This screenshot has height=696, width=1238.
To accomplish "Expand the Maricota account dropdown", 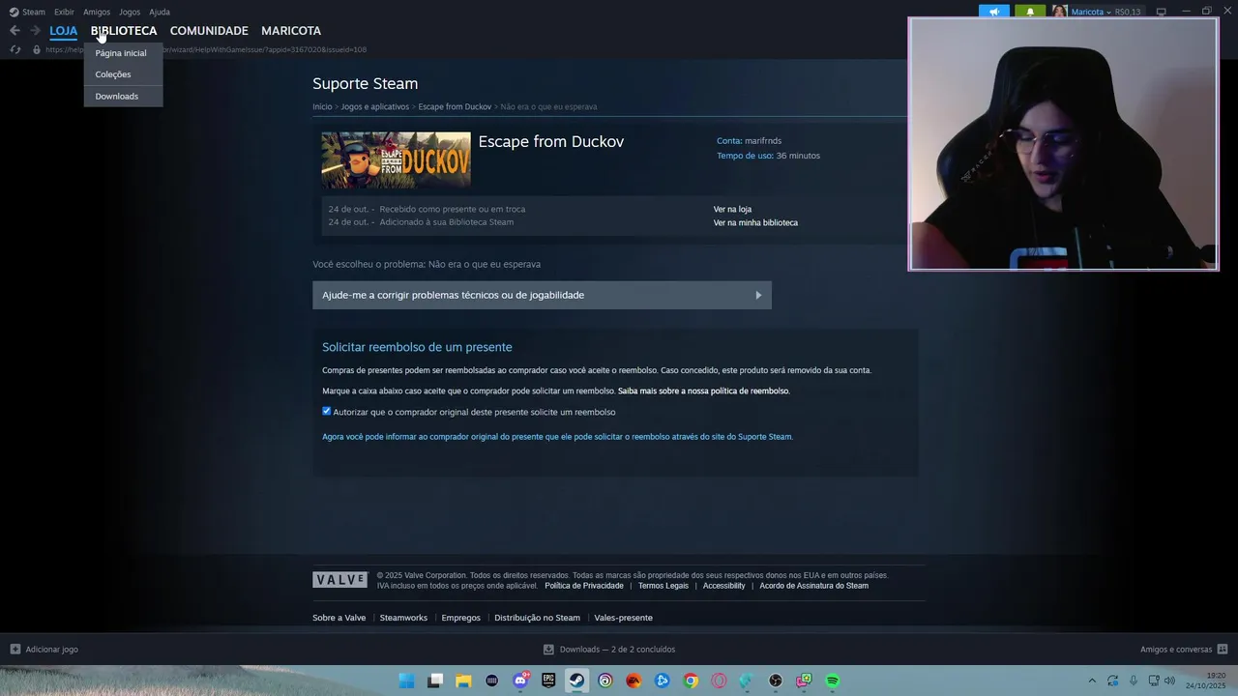I will (x=1091, y=12).
